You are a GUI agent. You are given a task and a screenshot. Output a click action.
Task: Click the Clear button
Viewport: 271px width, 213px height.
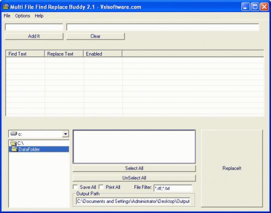(95, 36)
